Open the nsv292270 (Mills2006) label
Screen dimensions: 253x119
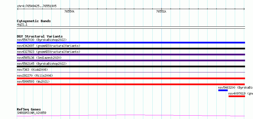pos(35,76)
